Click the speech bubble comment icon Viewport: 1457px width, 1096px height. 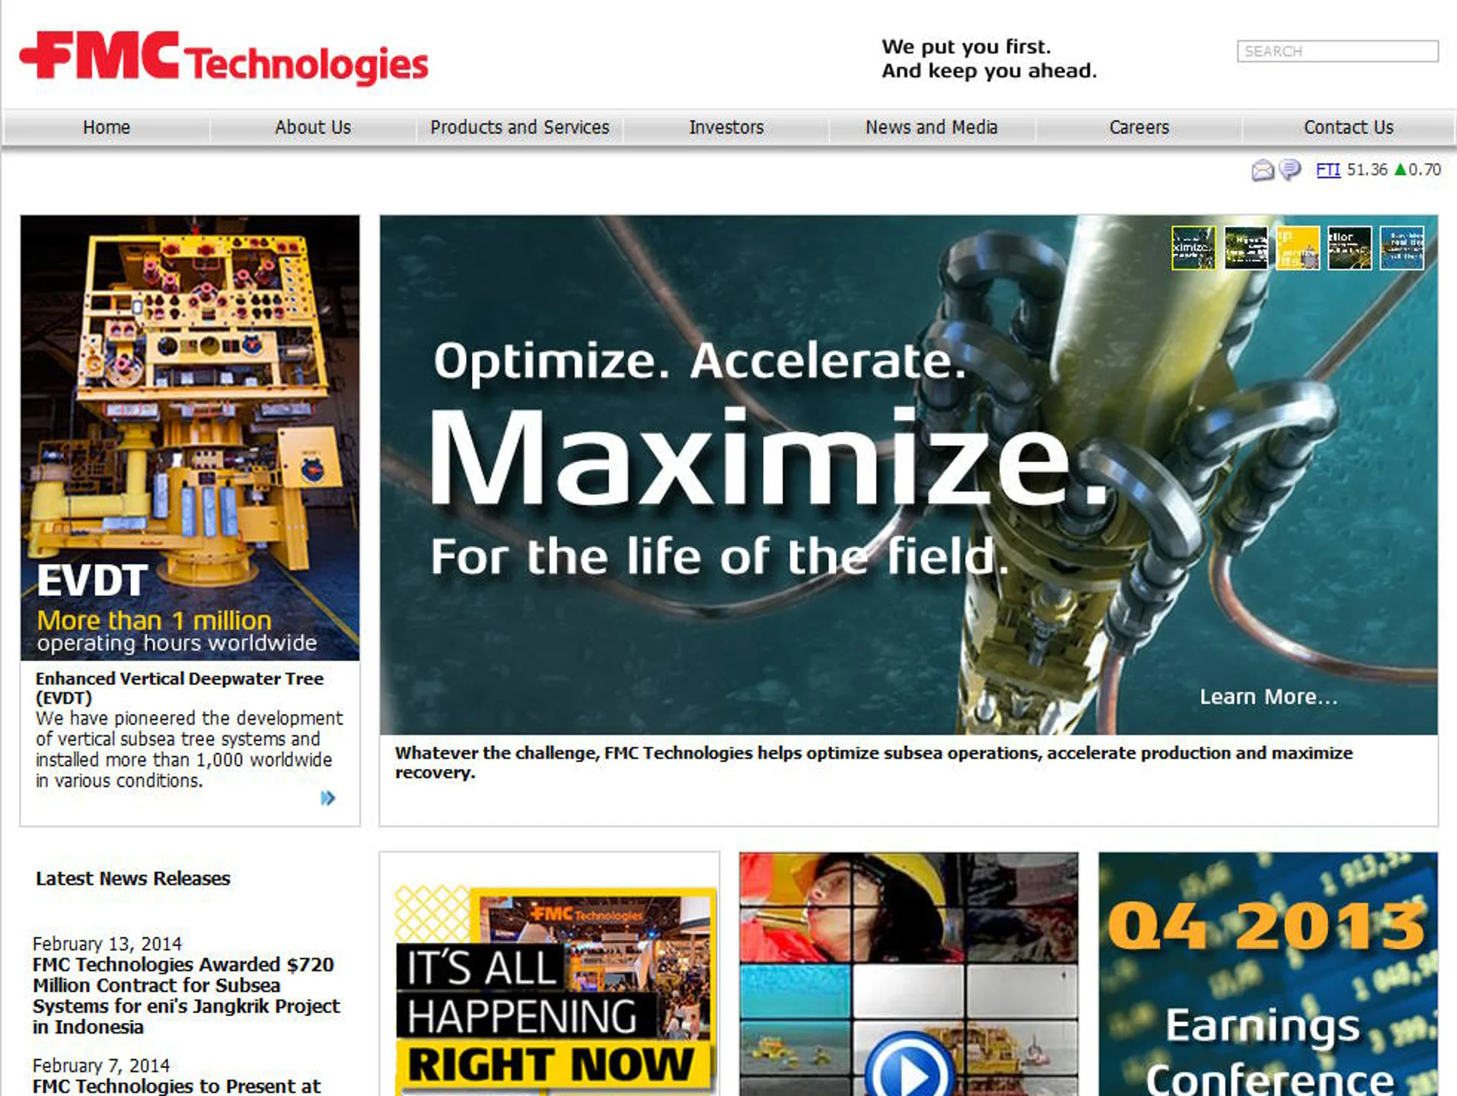[1290, 169]
